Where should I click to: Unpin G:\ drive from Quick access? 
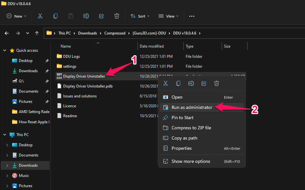click(47, 81)
